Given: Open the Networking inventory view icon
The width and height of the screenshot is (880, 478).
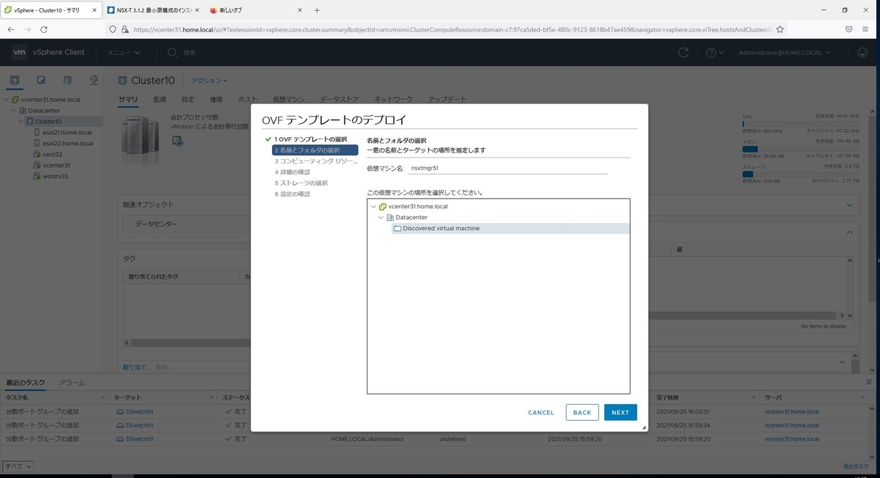Looking at the screenshot, I should coord(94,80).
